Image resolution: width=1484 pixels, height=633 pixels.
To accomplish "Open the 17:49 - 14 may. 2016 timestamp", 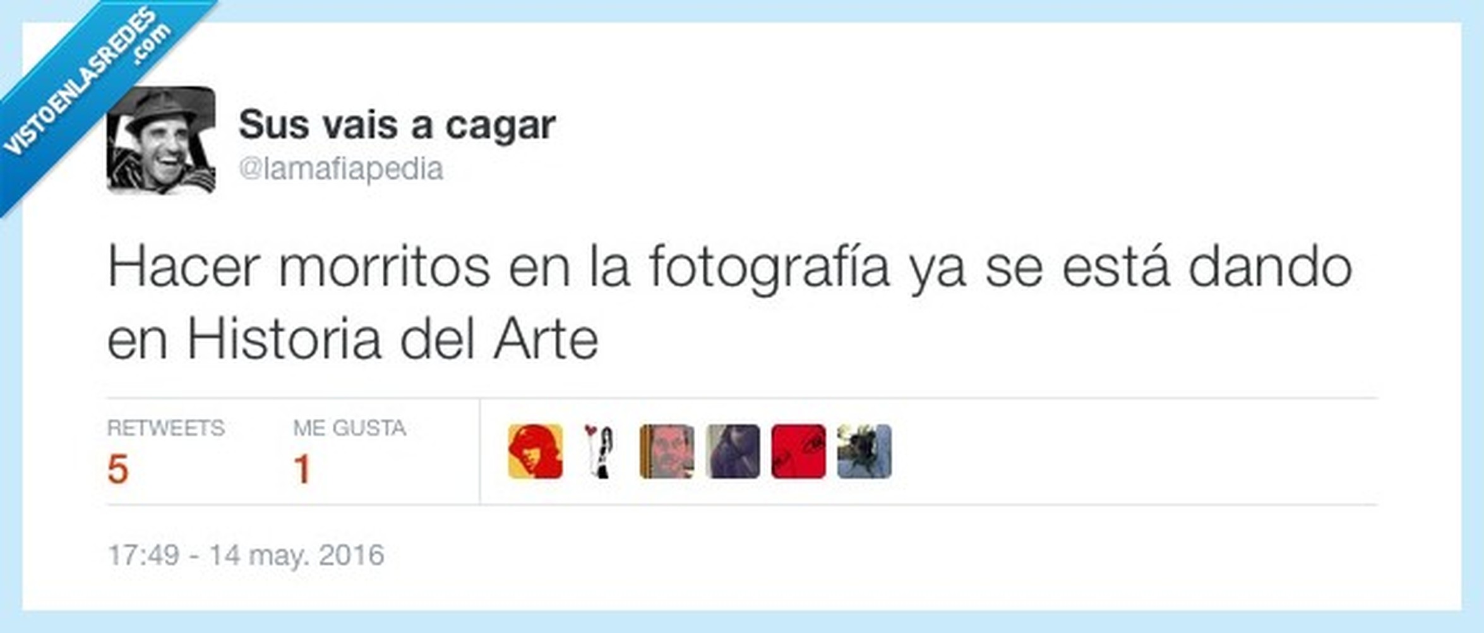I will click(246, 555).
